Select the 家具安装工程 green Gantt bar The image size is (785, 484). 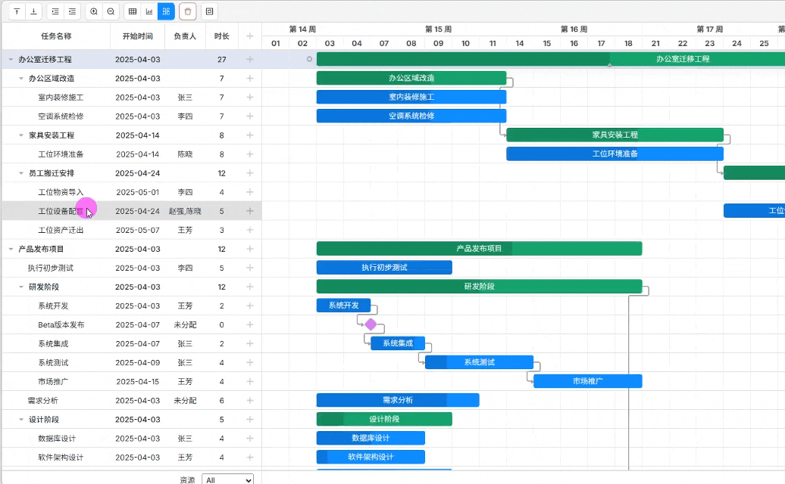click(x=615, y=135)
